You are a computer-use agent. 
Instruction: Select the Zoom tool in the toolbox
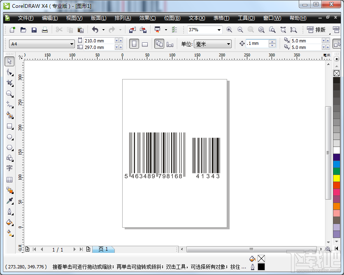[9, 94]
